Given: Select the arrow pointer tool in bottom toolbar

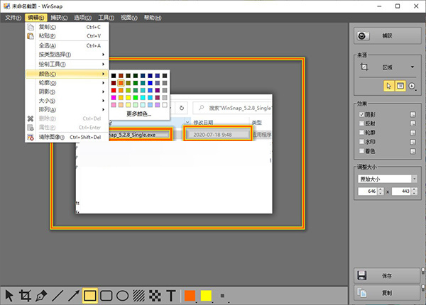Looking at the screenshot, I should coord(9,296).
